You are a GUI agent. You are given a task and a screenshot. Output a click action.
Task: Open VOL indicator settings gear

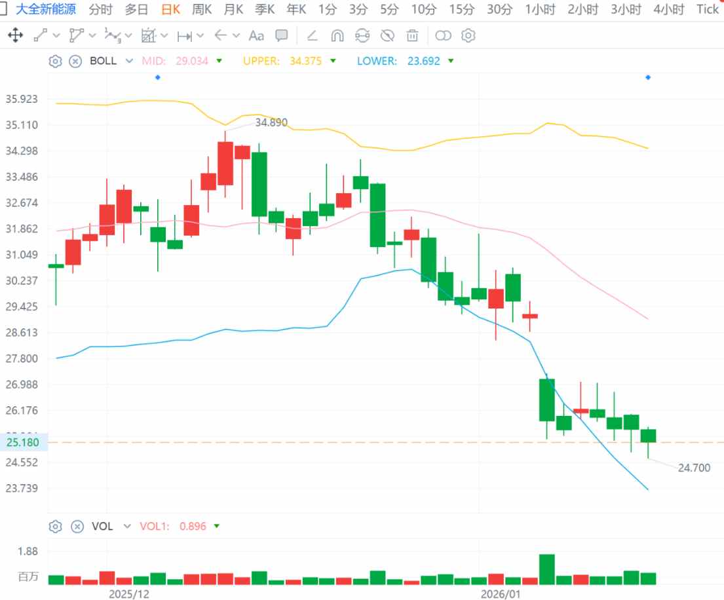[56, 526]
